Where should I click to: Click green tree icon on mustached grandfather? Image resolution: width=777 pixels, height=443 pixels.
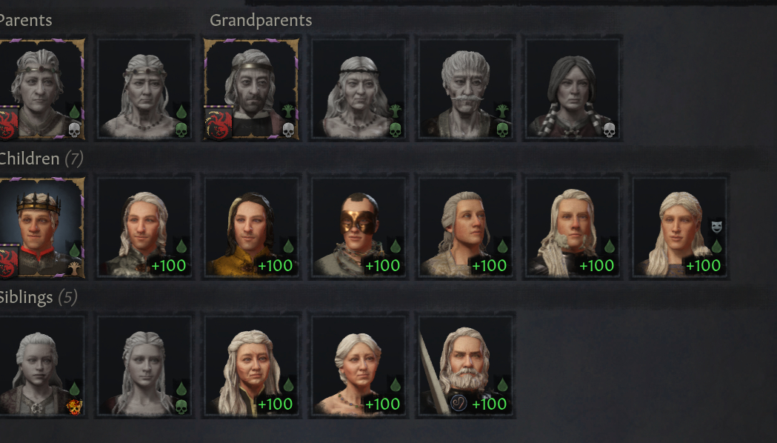[502, 111]
